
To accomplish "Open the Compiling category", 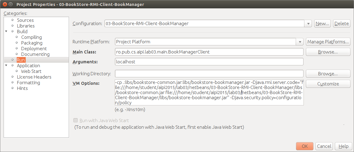I will [x=31, y=37].
